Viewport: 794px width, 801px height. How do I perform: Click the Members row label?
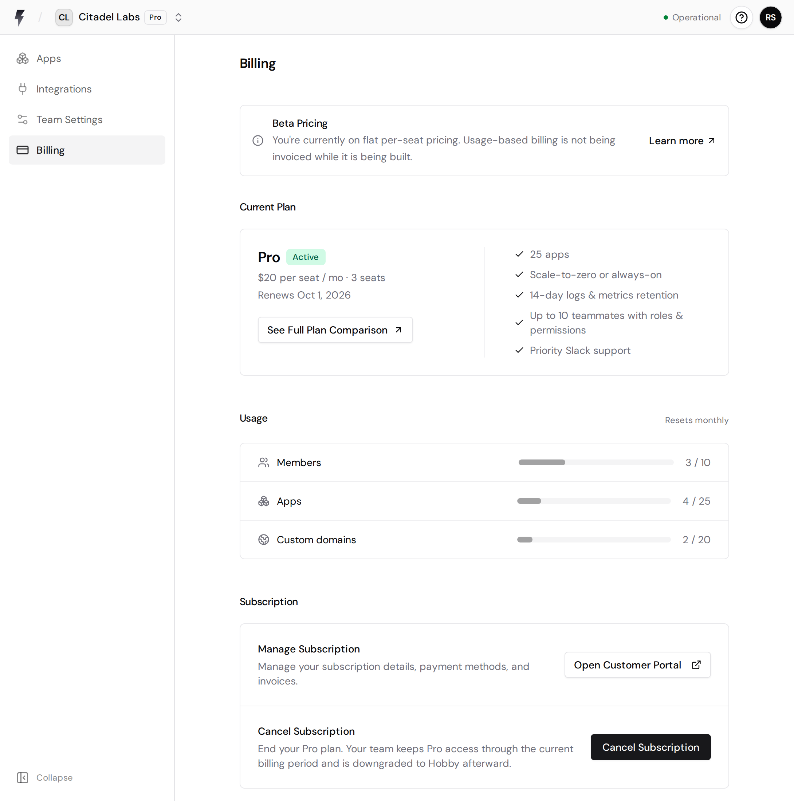click(x=299, y=462)
